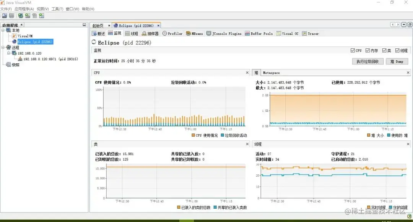Screen dimensions: 413x222
Task: Click the orange CPU 使用情况 legend swatch
Action: click(193, 135)
